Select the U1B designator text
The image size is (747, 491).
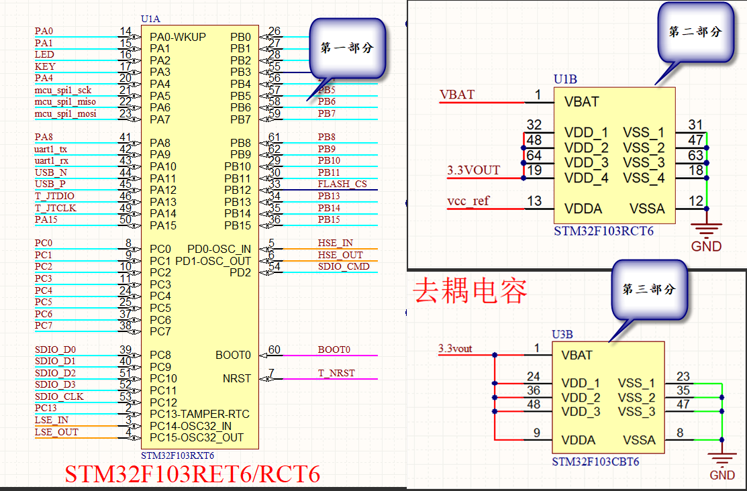pyautogui.click(x=566, y=79)
